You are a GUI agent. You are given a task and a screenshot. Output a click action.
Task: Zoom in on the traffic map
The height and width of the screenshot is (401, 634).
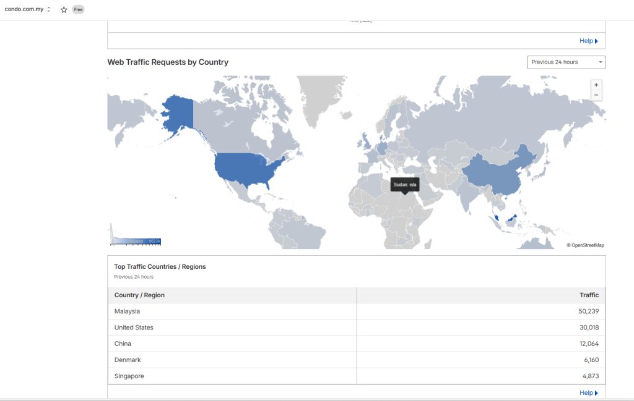tap(596, 85)
